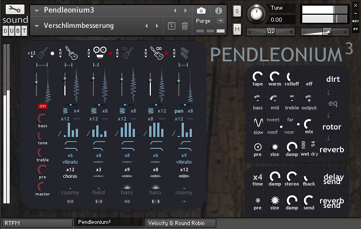Viewport: 361px width, 229px height.
Task: Switch to the Pendleonium³ tab
Action: [109, 222]
